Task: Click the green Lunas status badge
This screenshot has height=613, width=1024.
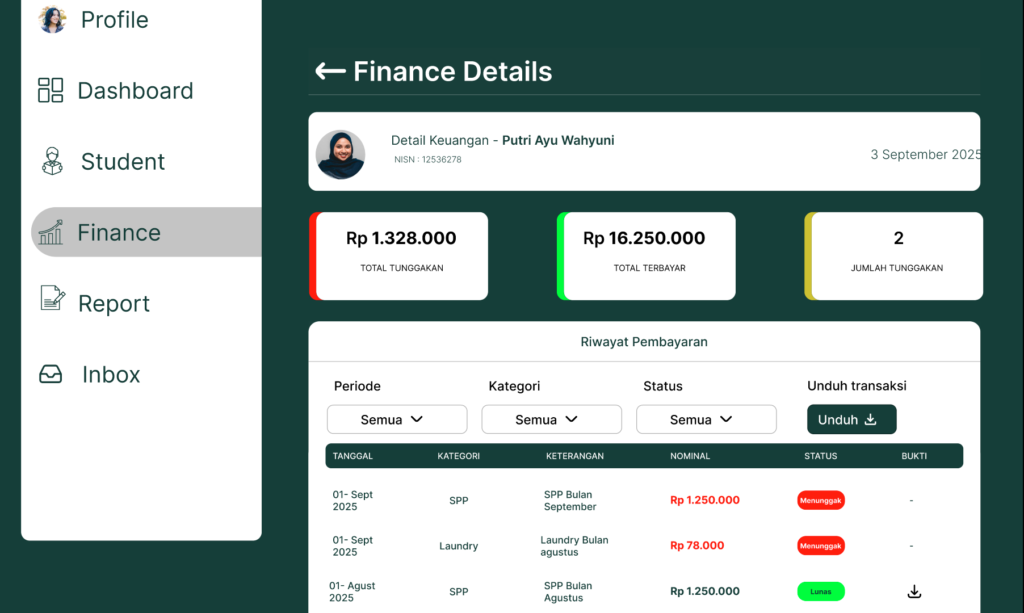Action: [x=821, y=591]
